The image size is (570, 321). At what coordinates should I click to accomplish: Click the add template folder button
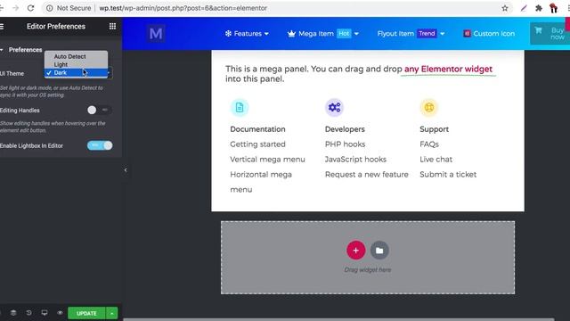[x=379, y=250]
